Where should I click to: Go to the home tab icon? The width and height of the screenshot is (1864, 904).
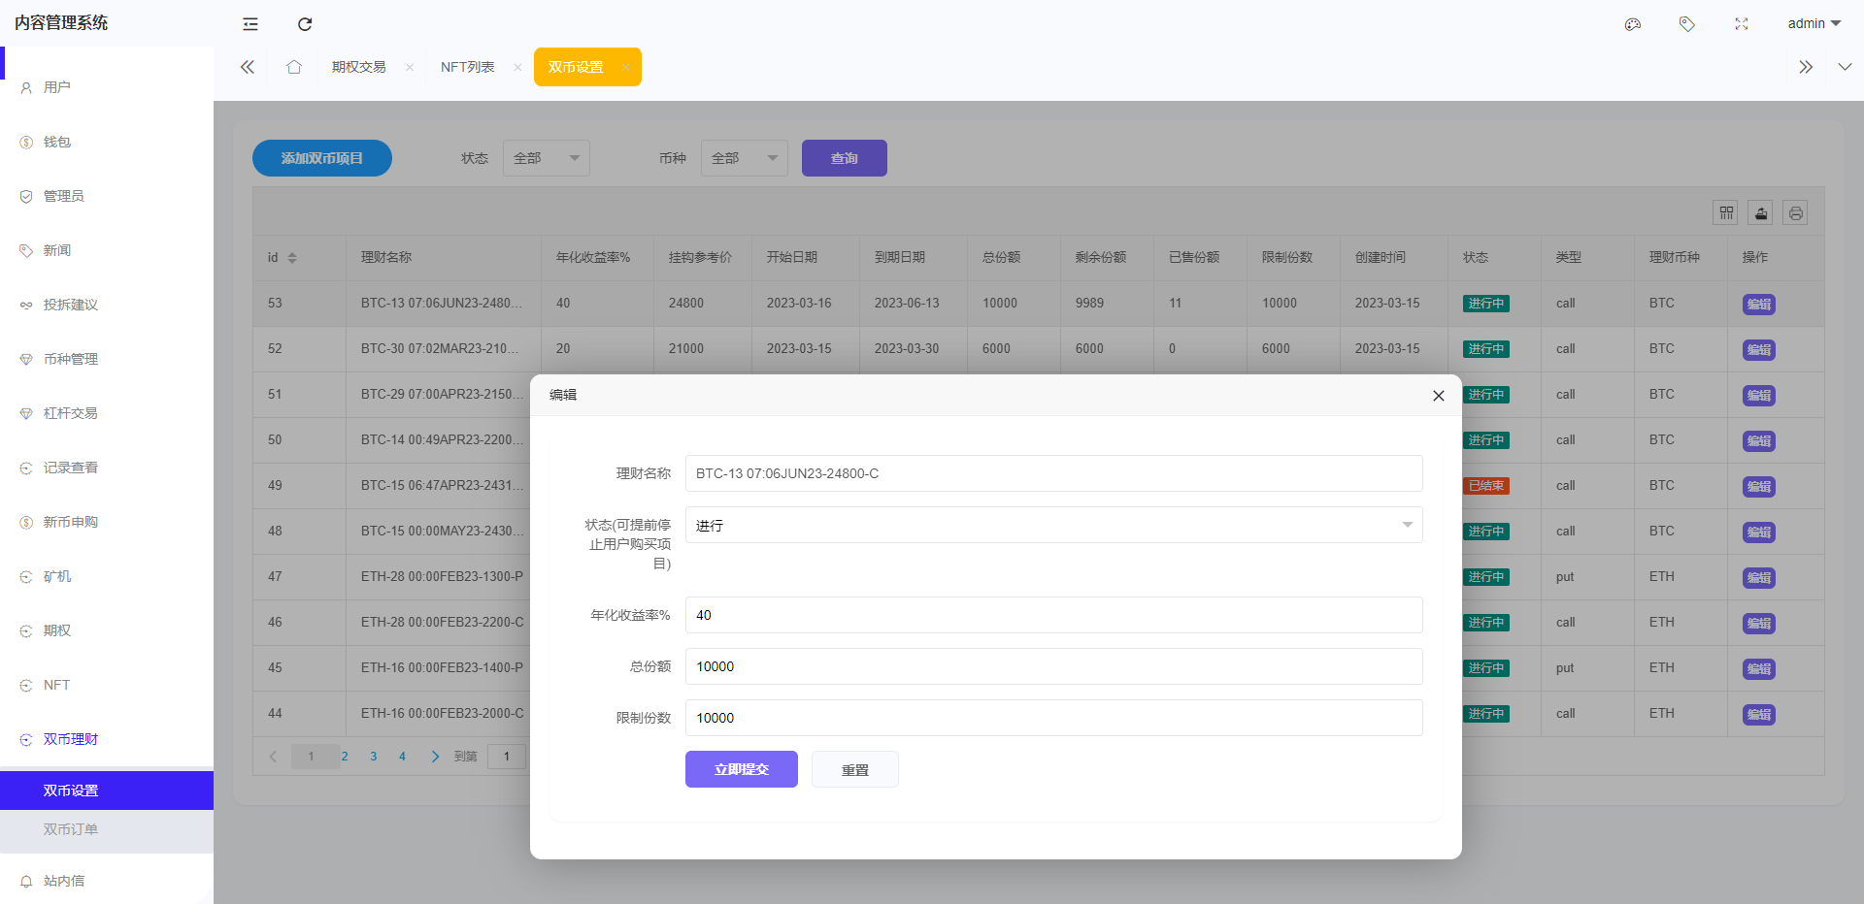[x=294, y=67]
